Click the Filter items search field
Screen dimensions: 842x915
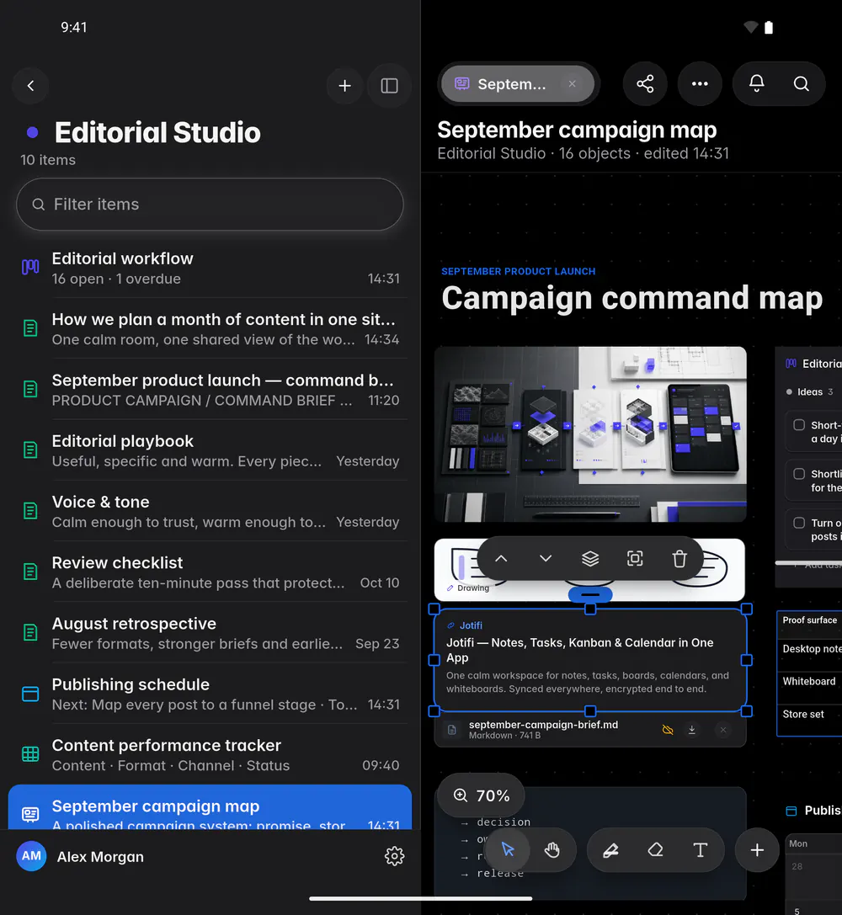point(210,205)
